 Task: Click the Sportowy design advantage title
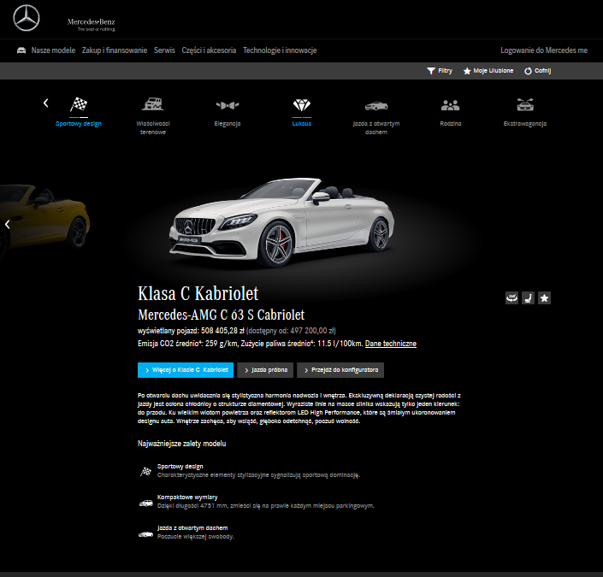180,466
